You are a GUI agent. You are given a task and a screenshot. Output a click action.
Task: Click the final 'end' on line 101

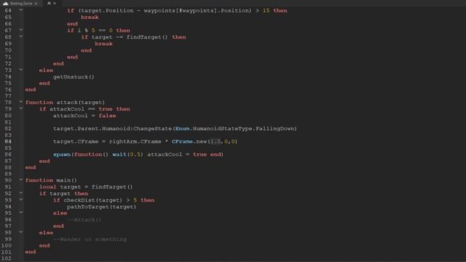point(31,252)
